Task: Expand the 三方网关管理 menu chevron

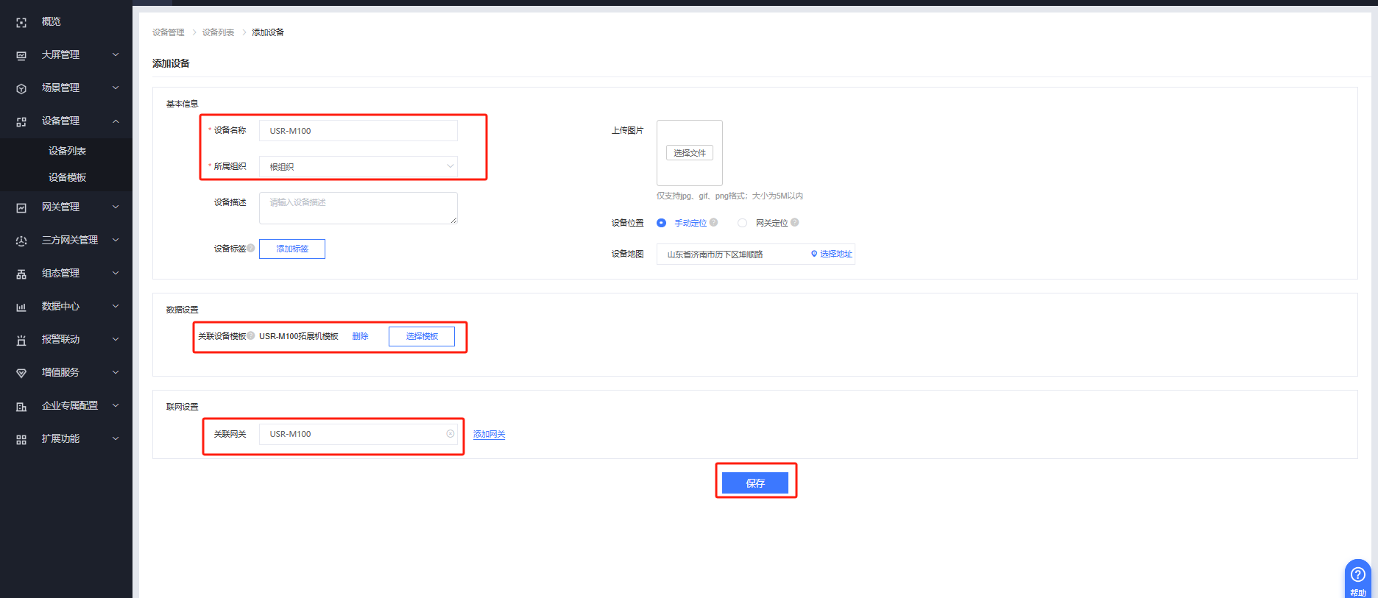Action: [x=116, y=241]
